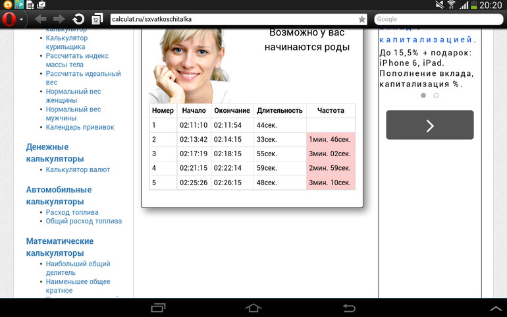Expand the bottom-right up arrow panel
The image size is (507, 317).
pyautogui.click(x=496, y=308)
